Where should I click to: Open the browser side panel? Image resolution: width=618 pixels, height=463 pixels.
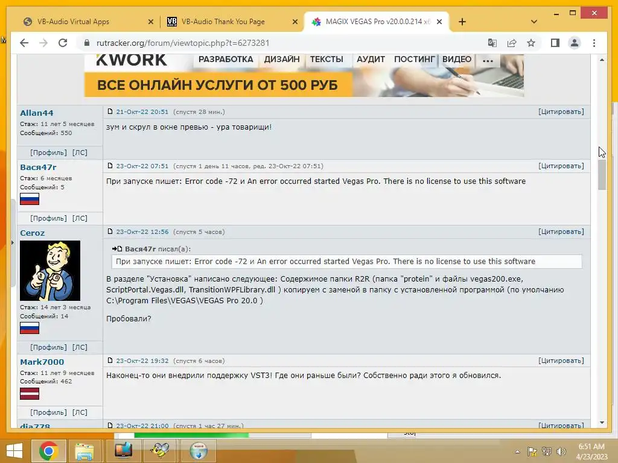555,43
